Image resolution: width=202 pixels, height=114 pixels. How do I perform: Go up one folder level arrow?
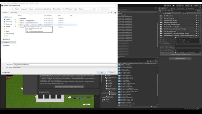[10, 9]
